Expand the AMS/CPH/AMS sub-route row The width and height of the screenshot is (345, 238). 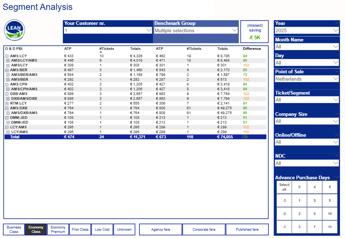coord(8,89)
